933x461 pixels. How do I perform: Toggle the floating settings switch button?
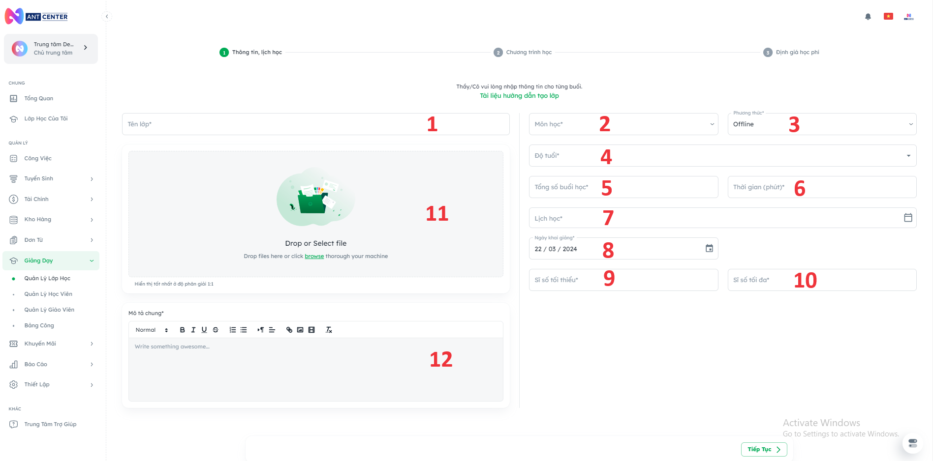coord(913,443)
